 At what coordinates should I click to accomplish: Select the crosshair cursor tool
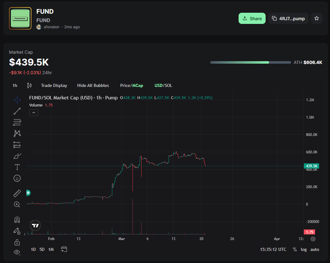tap(17, 100)
